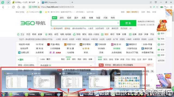The height and width of the screenshot is (97, 174).
Task: Open the 苏宁易购 site link
Action: [85, 44]
